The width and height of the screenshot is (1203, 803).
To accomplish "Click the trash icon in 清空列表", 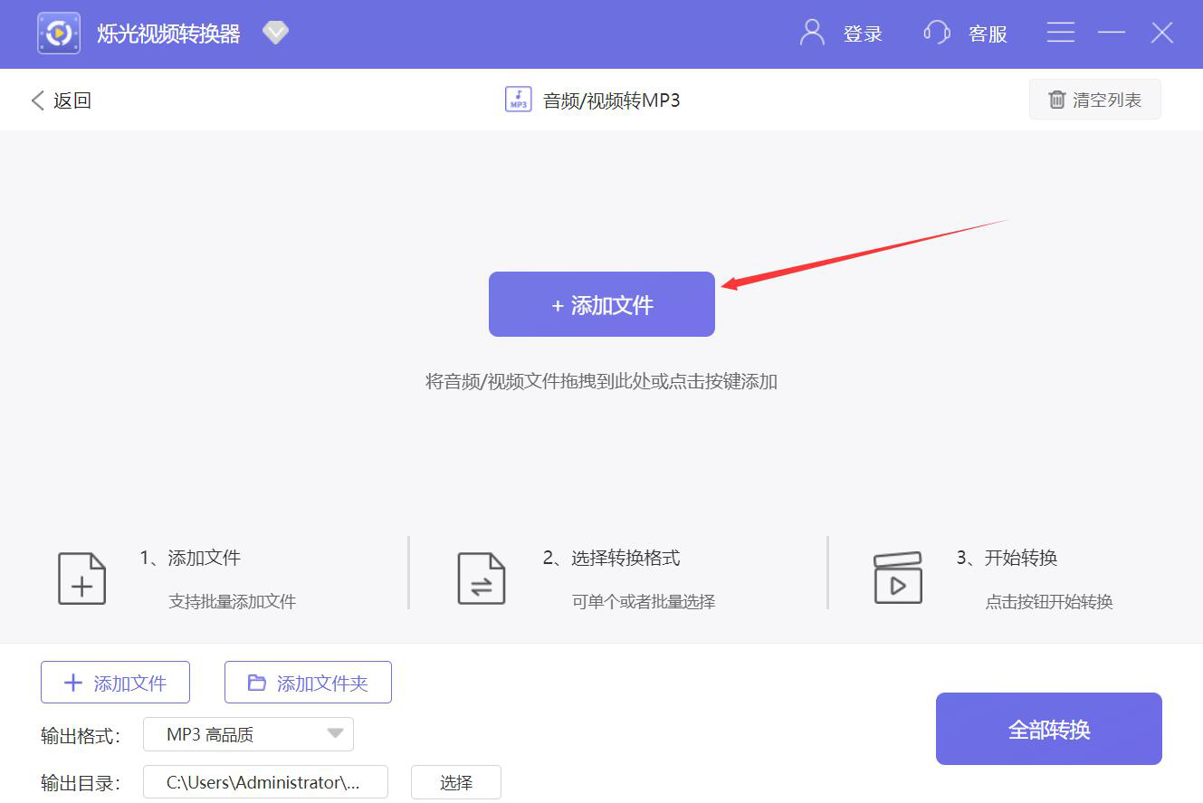I will [x=1056, y=100].
